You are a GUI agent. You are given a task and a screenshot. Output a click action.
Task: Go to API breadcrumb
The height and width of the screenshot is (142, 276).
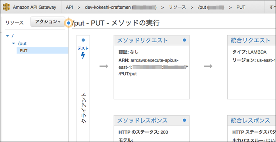[x=69, y=7]
